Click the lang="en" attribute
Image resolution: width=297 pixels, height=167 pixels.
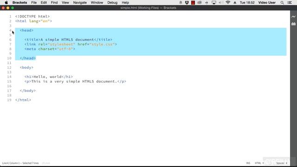coord(39,21)
